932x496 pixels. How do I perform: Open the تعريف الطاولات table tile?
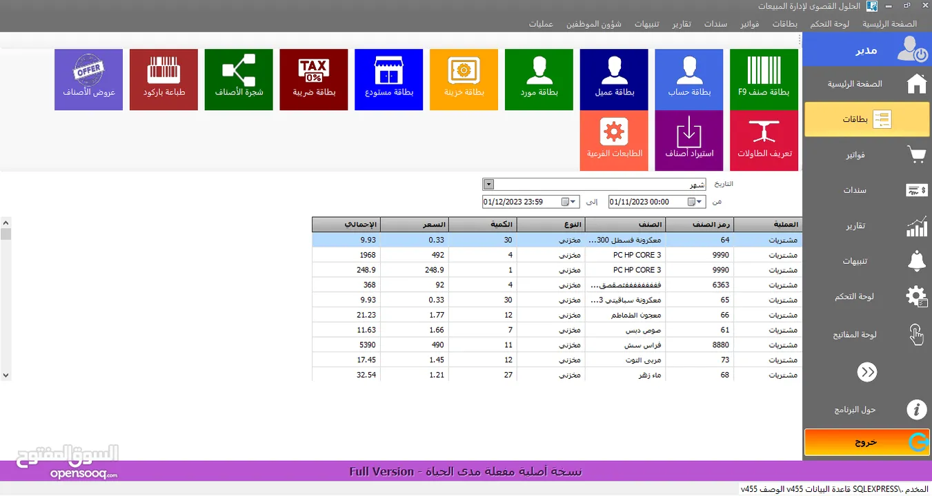click(764, 141)
